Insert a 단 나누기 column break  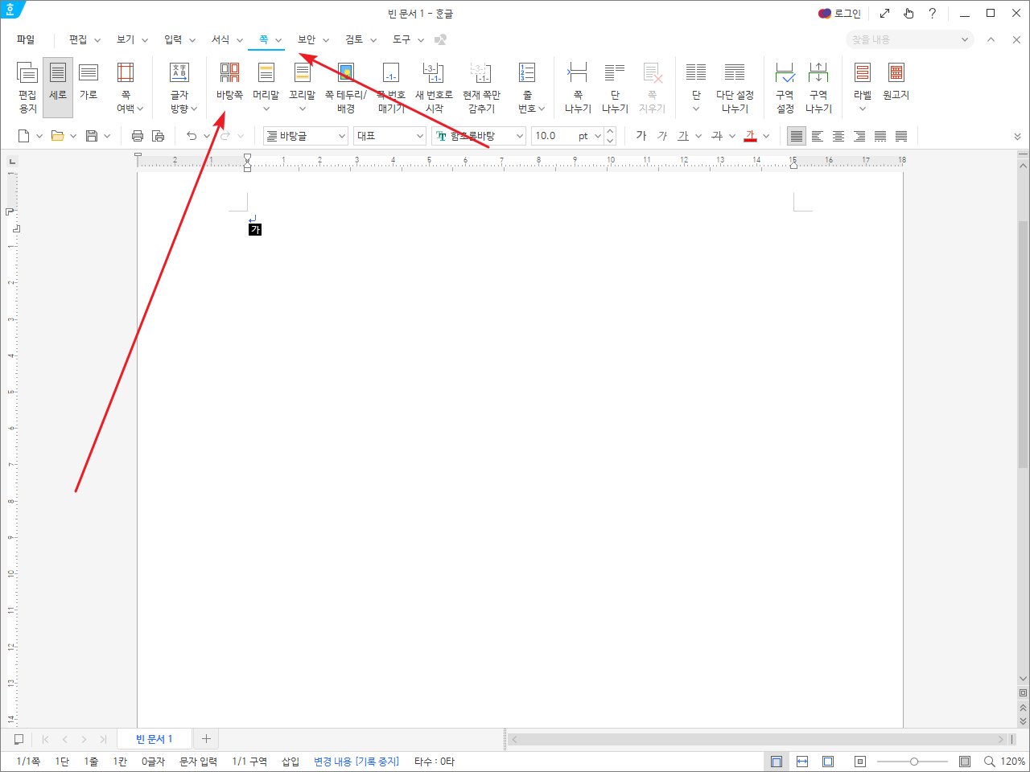point(615,88)
